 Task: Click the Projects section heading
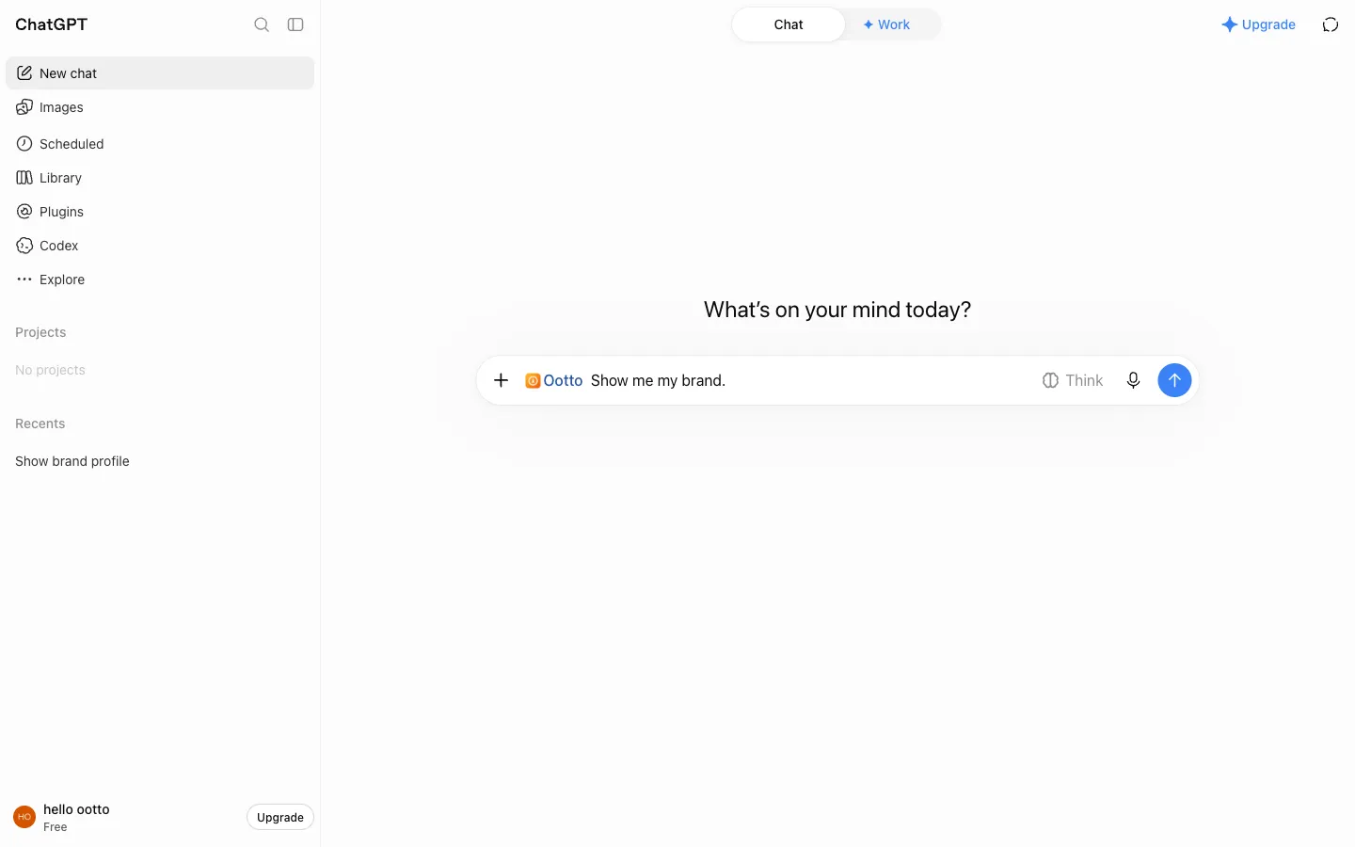click(40, 332)
